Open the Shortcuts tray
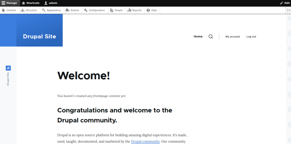This screenshot has width=291, height=144. pos(31,3)
